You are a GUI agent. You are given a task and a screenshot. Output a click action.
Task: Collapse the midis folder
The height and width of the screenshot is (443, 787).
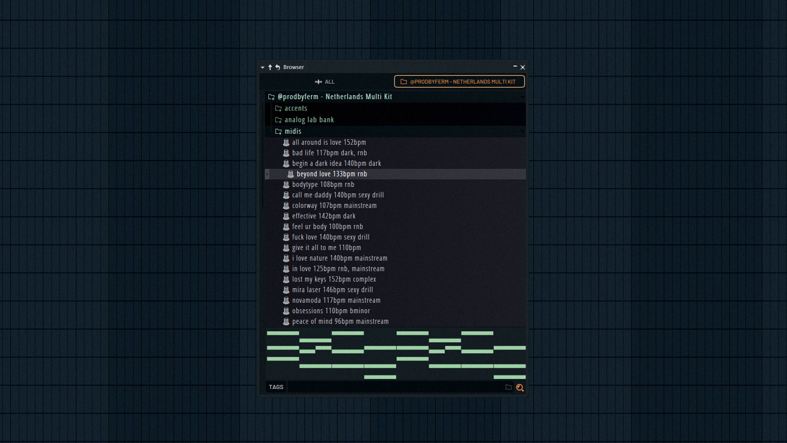(x=395, y=131)
